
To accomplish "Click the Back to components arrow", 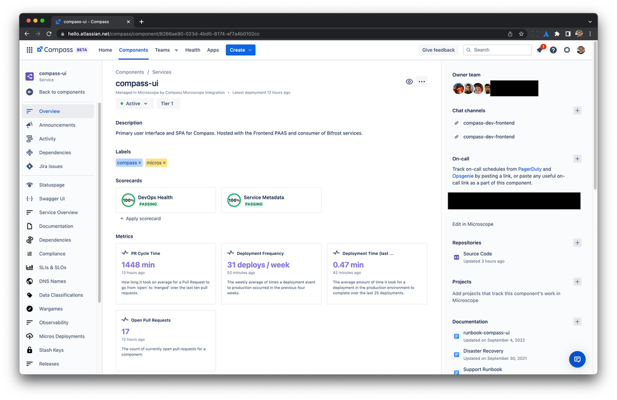I will click(x=29, y=91).
